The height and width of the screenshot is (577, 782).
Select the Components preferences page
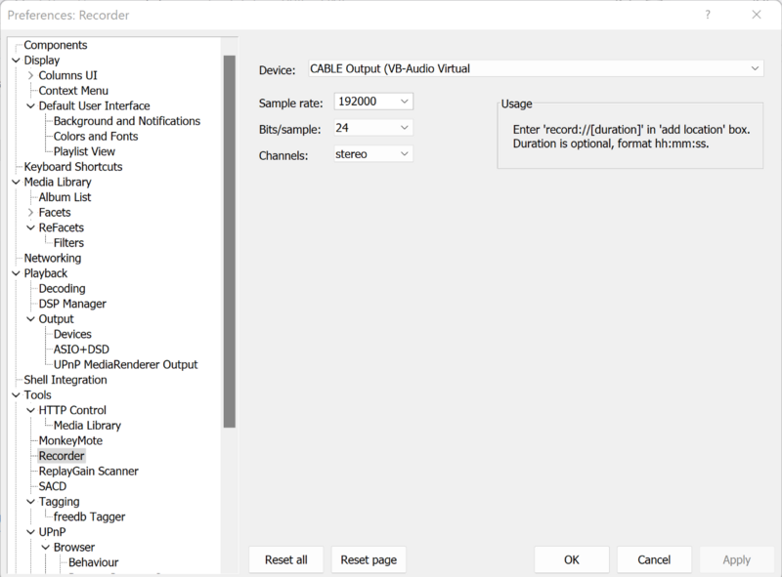coord(54,44)
